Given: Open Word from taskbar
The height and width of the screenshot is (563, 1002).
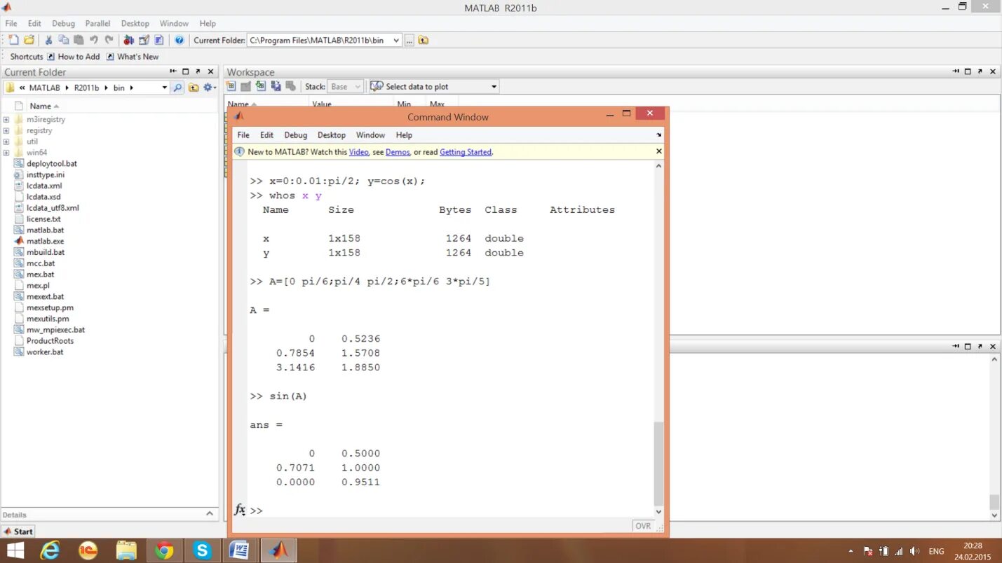Looking at the screenshot, I should [x=240, y=551].
